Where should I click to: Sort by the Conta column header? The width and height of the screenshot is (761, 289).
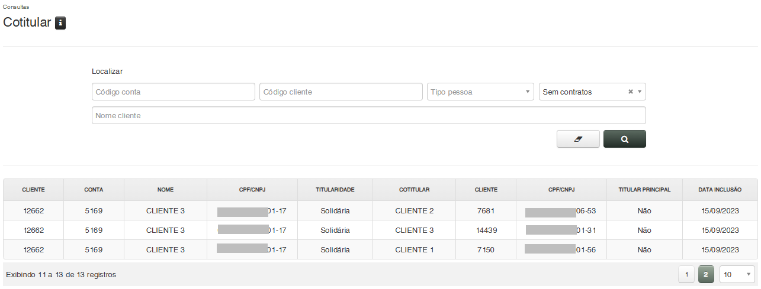point(94,190)
